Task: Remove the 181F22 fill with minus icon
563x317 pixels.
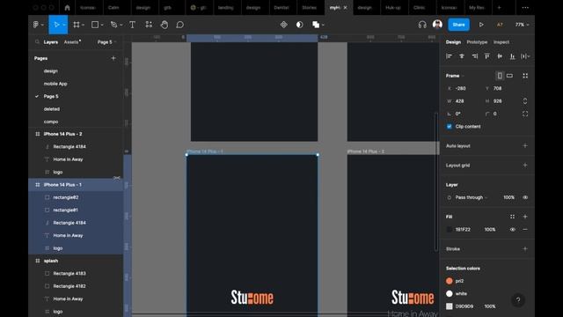Action: (x=525, y=229)
